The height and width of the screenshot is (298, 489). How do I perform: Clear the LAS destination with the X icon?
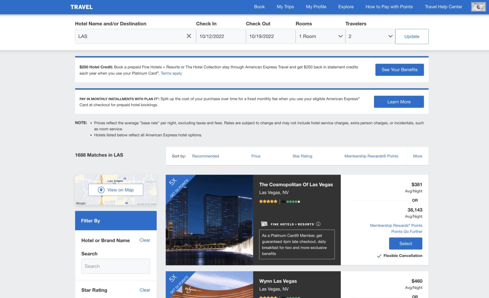pos(189,36)
